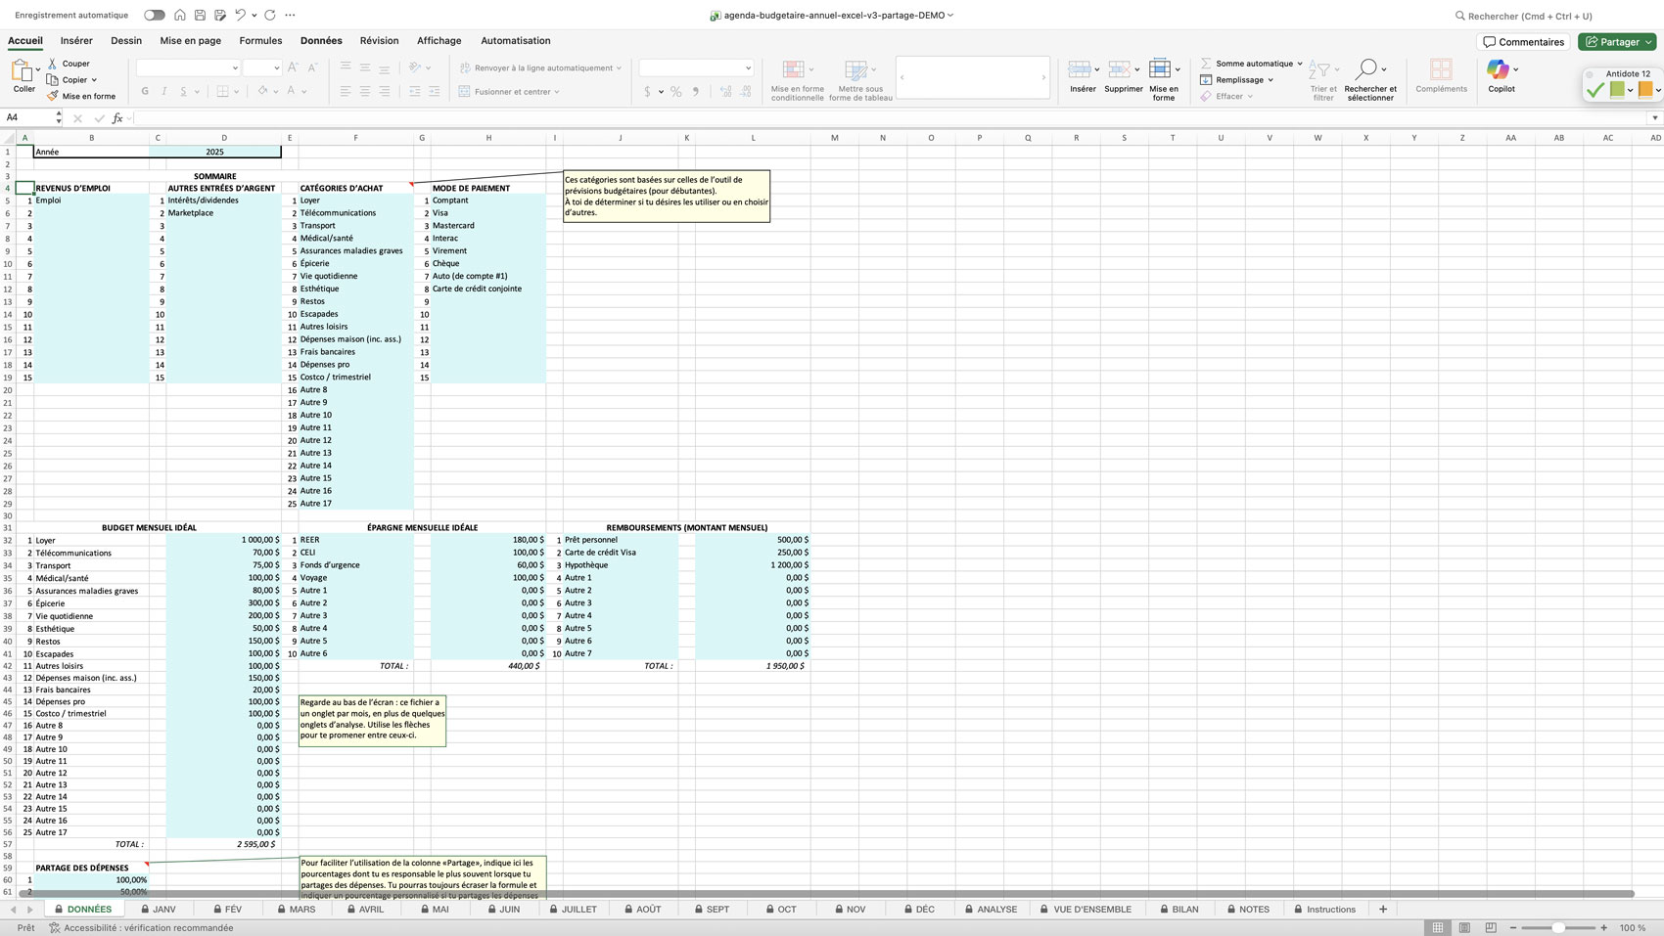Toggle the Enregistrement automatique switch

point(153,15)
